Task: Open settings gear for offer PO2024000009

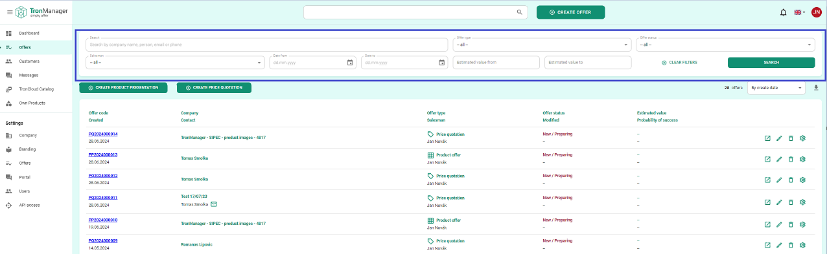Action: pyautogui.click(x=802, y=245)
